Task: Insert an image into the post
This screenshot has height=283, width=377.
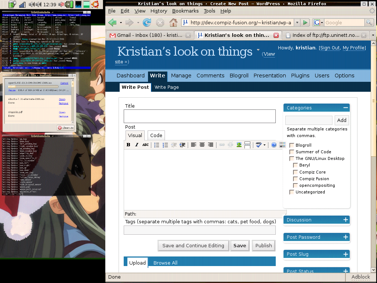Action: 239,145
